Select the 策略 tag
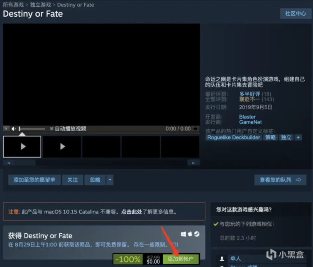 pyautogui.click(x=270, y=137)
